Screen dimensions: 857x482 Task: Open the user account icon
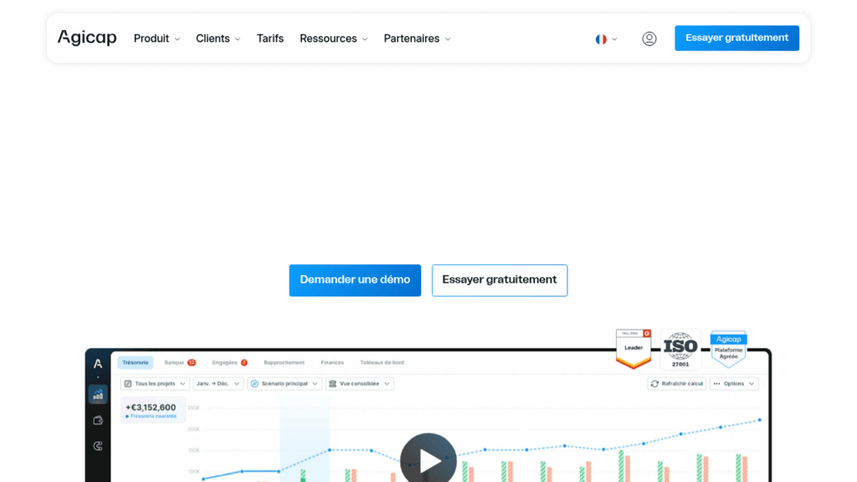click(x=649, y=38)
